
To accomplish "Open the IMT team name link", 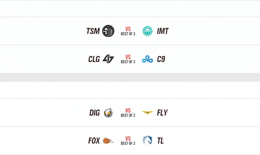I will (x=163, y=31).
